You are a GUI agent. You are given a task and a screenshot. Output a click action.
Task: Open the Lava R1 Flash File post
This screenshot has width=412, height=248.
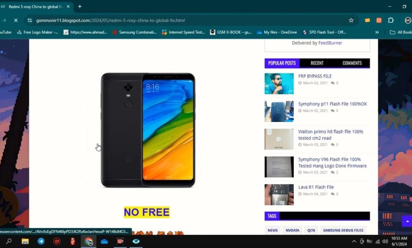click(x=316, y=187)
